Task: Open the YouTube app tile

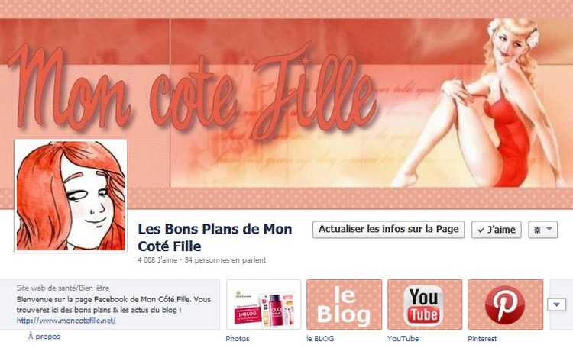Action: point(425,304)
